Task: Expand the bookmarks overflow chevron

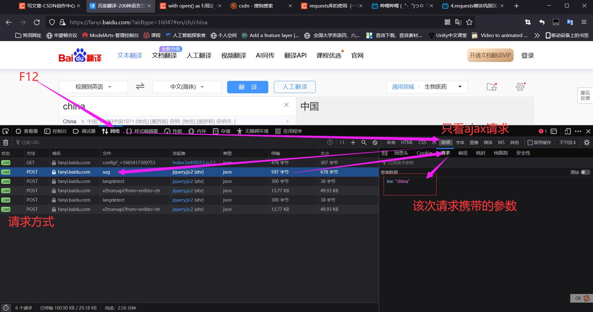Action: [537, 35]
